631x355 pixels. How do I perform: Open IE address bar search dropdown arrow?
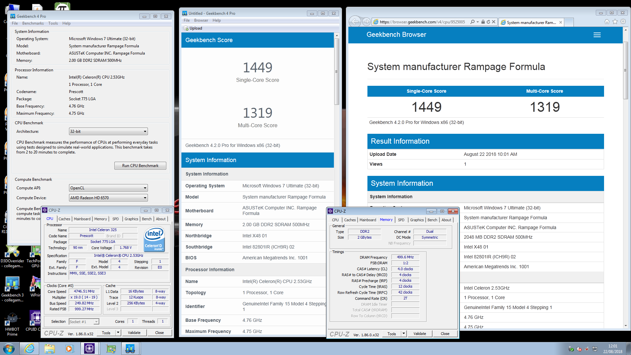click(x=478, y=22)
